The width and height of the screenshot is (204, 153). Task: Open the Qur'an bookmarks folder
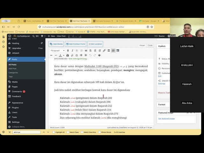(x=70, y=32)
